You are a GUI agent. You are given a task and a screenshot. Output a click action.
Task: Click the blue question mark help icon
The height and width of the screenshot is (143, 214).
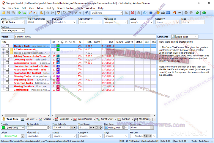151,13
